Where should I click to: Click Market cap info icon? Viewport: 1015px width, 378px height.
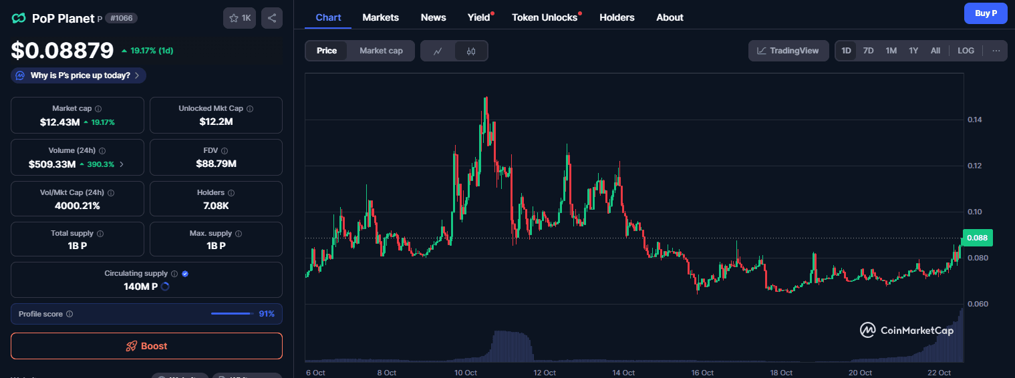(98, 109)
